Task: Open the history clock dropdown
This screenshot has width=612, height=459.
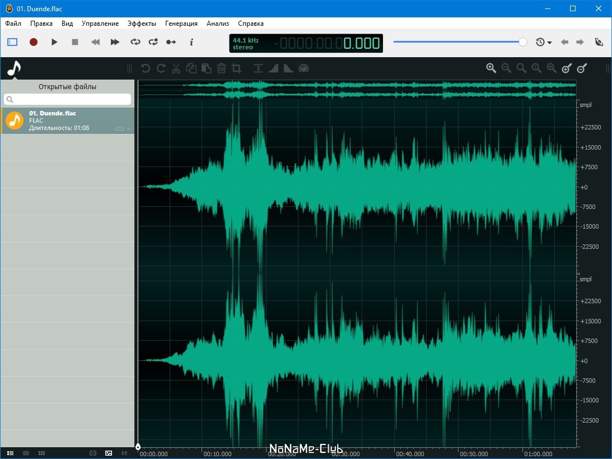Action: [x=543, y=42]
